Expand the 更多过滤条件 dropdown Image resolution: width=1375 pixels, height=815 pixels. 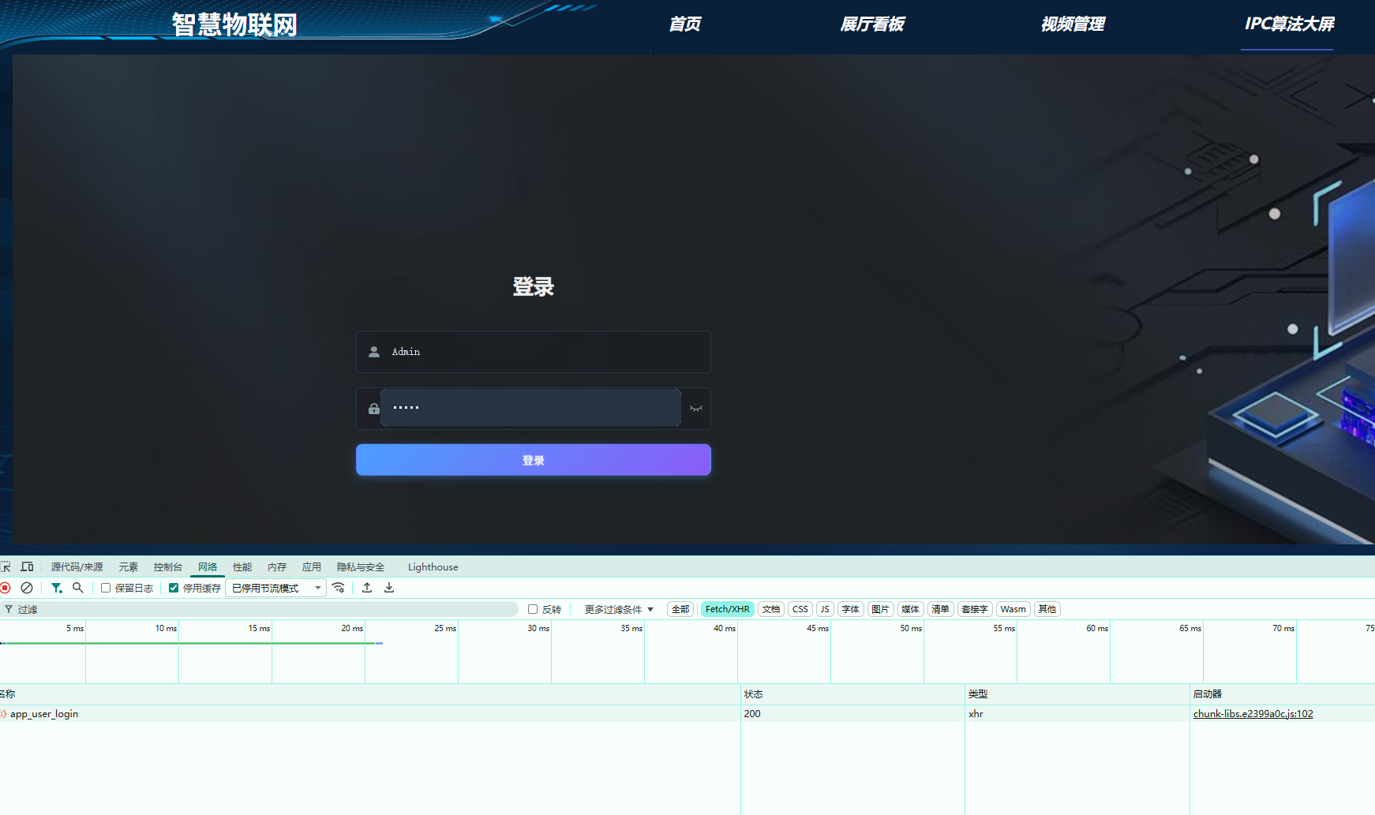pos(619,608)
